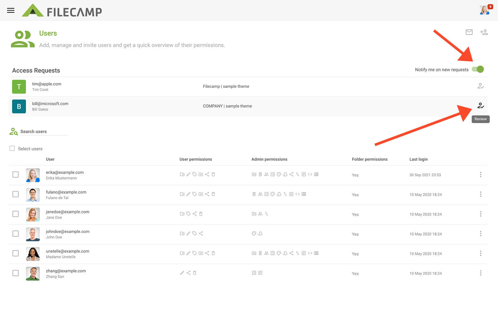Open johndoe@example.com user entry
Screen dimensions: 498x311
[x=67, y=232]
